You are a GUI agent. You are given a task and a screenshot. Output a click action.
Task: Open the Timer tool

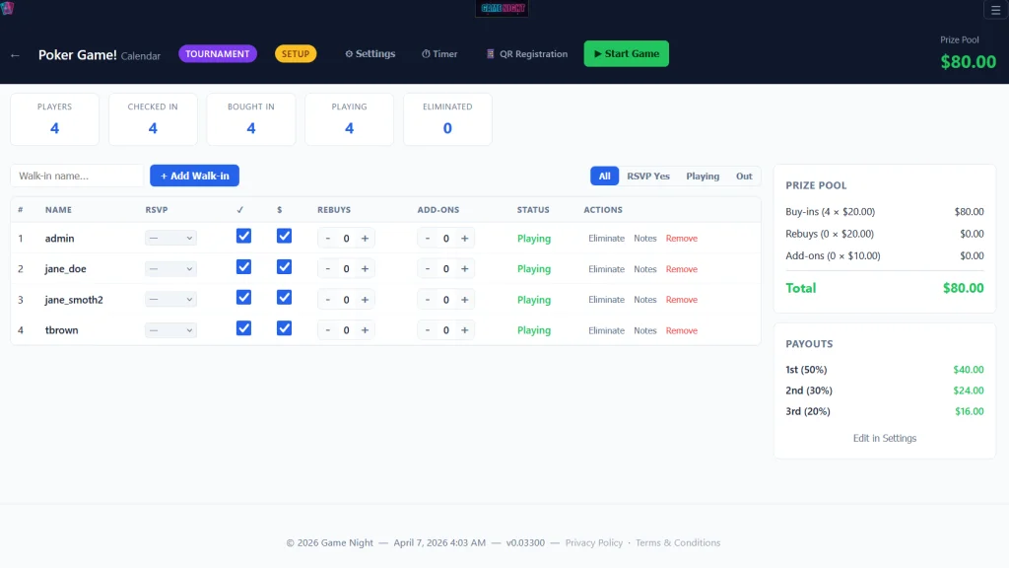click(439, 54)
